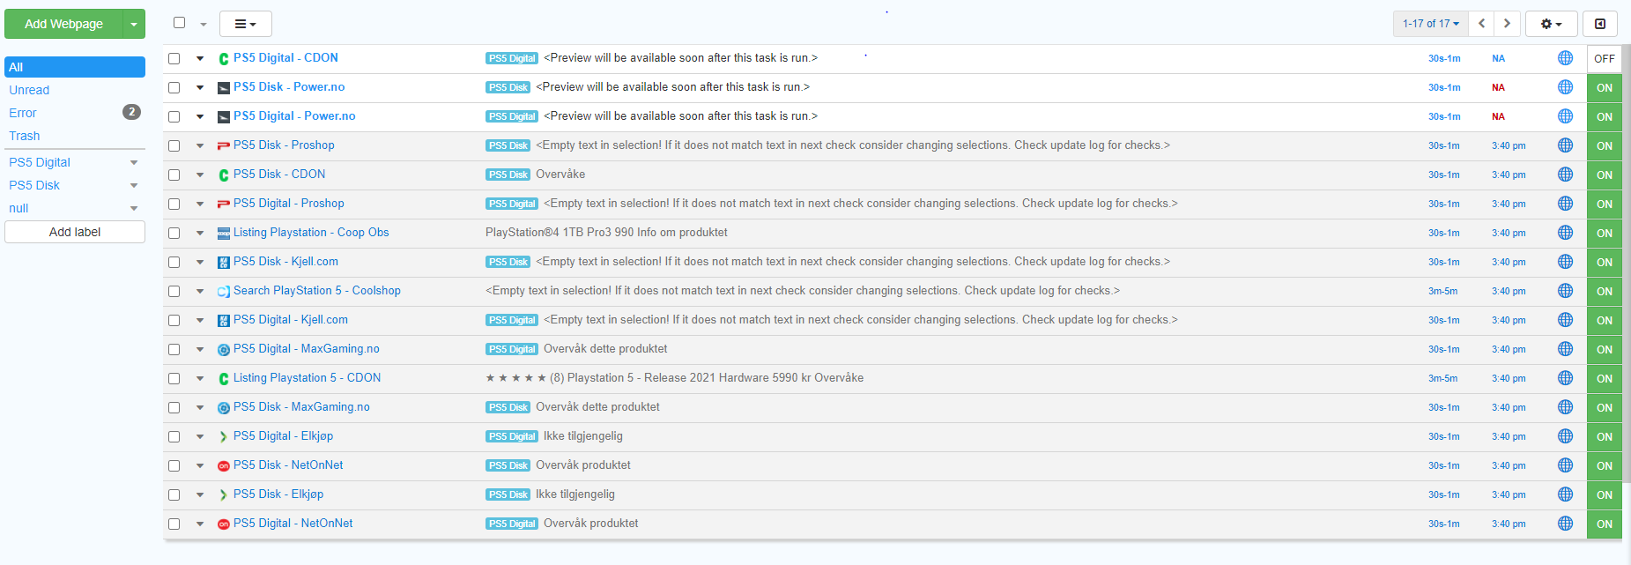Viewport: 1631px width, 565px height.
Task: Click the 3m-5m interval for Search PlayStation 5 - Coolshop
Action: pyautogui.click(x=1442, y=291)
